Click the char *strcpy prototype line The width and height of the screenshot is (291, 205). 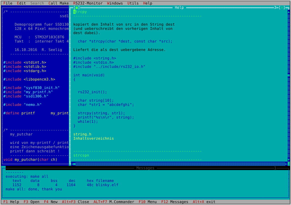click(125, 41)
